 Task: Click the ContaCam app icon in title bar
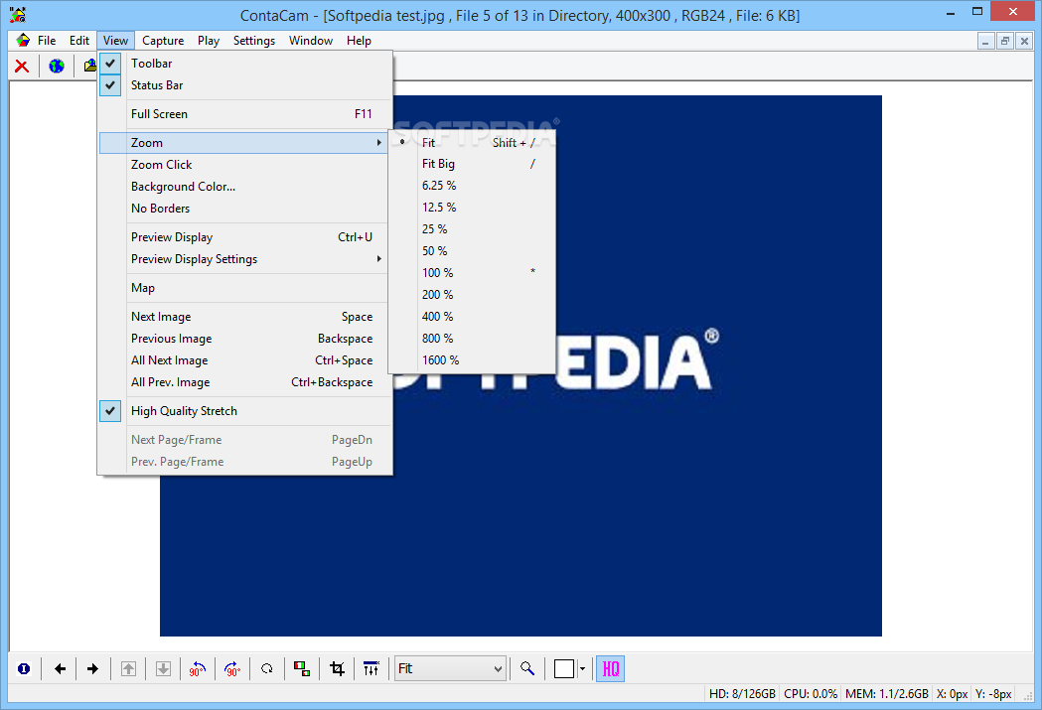pos(18,14)
